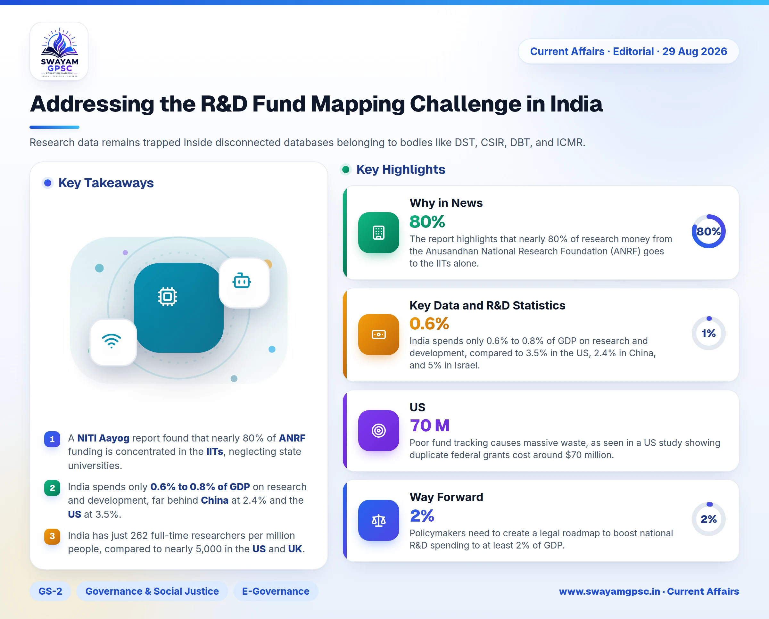Screen dimensions: 769x619
Task: Click the Swayam GPSC logo
Action: [x=59, y=51]
